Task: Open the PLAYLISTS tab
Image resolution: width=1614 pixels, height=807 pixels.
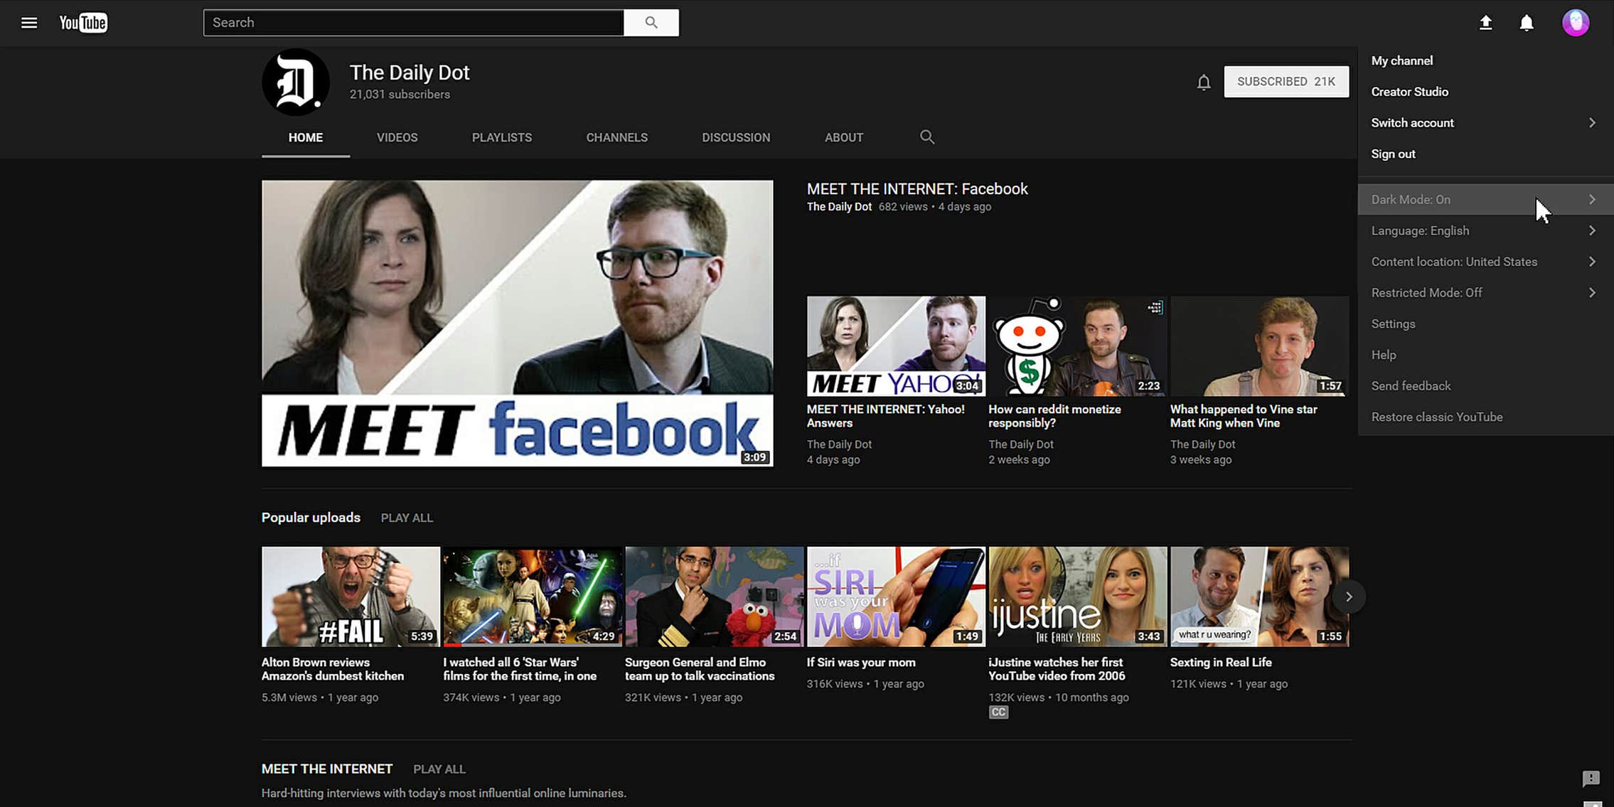Action: click(502, 137)
